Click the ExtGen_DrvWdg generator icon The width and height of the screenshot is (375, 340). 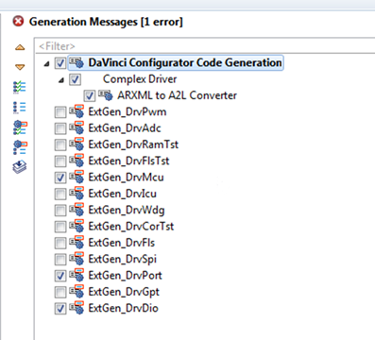[77, 210]
